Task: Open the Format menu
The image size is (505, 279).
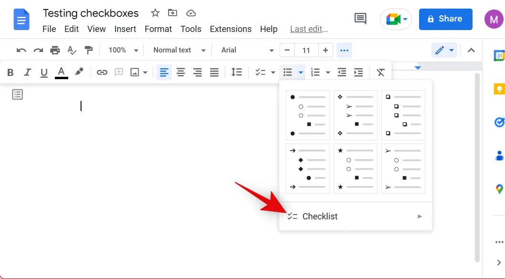Action: (158, 29)
